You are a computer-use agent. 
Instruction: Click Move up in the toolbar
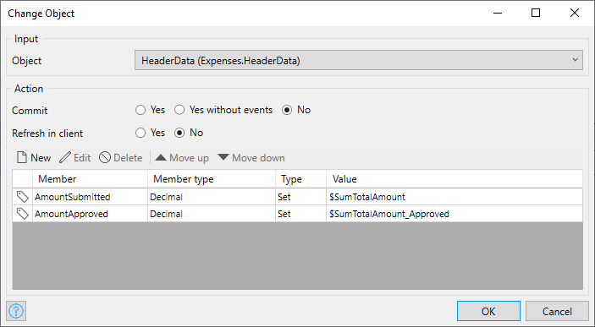(x=182, y=158)
